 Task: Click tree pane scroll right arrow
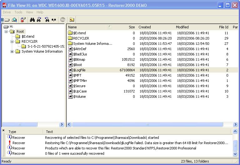(62, 125)
